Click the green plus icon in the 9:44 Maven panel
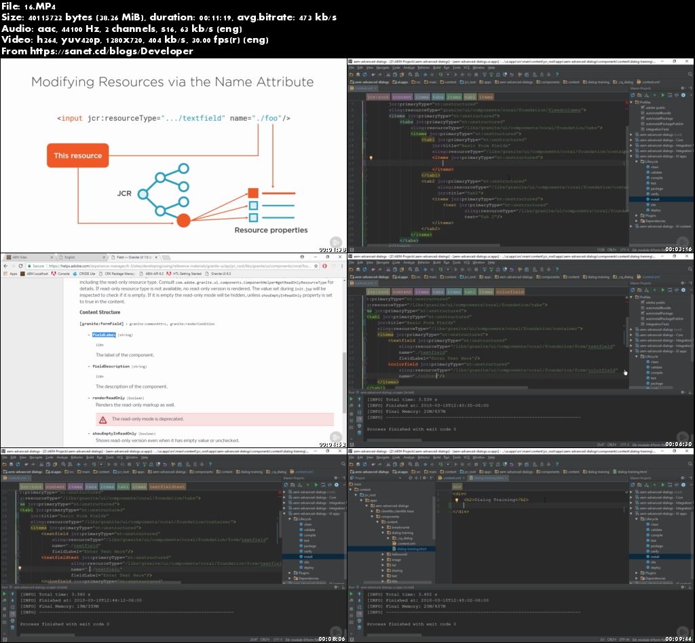Screen dimensions: 695x643 point(655,485)
